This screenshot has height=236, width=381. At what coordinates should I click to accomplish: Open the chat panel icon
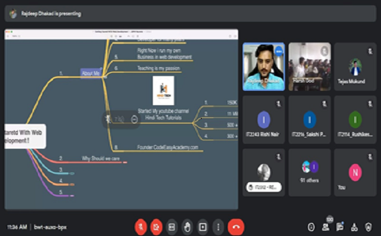coord(340,227)
